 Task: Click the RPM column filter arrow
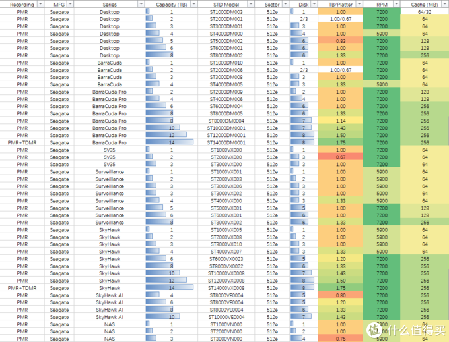pyautogui.click(x=396, y=4)
